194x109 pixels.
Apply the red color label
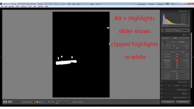(x=35, y=102)
